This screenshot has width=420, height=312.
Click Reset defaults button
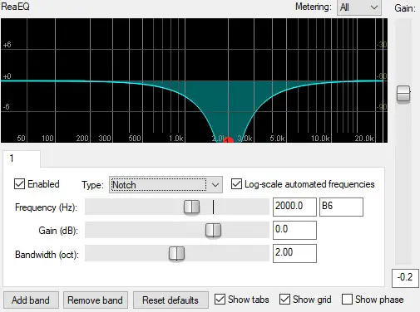170,300
